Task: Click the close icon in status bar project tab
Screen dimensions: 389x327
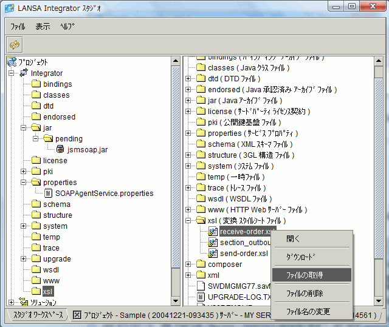Action: 77,315
